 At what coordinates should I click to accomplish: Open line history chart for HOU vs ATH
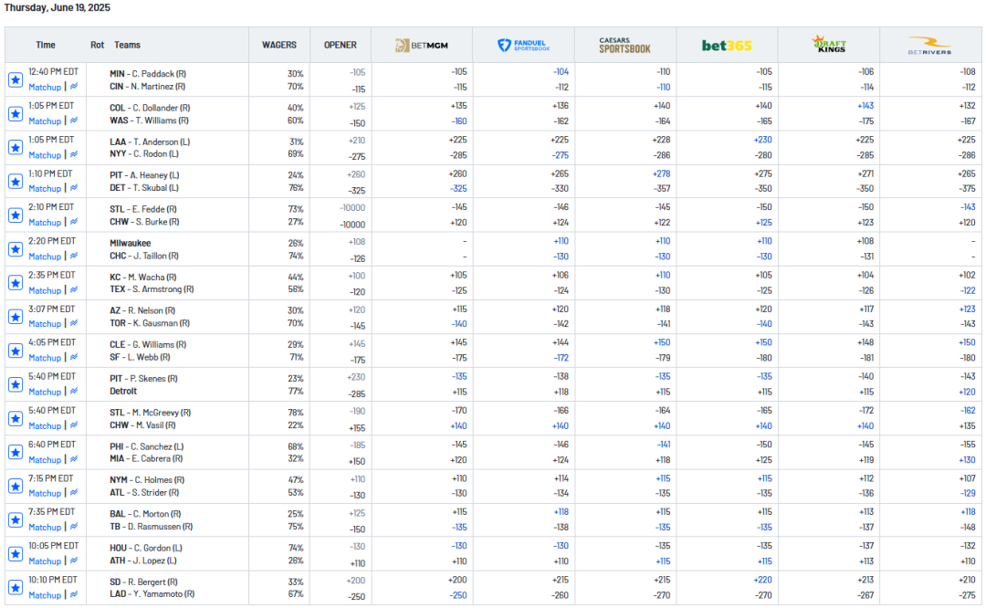click(x=74, y=561)
